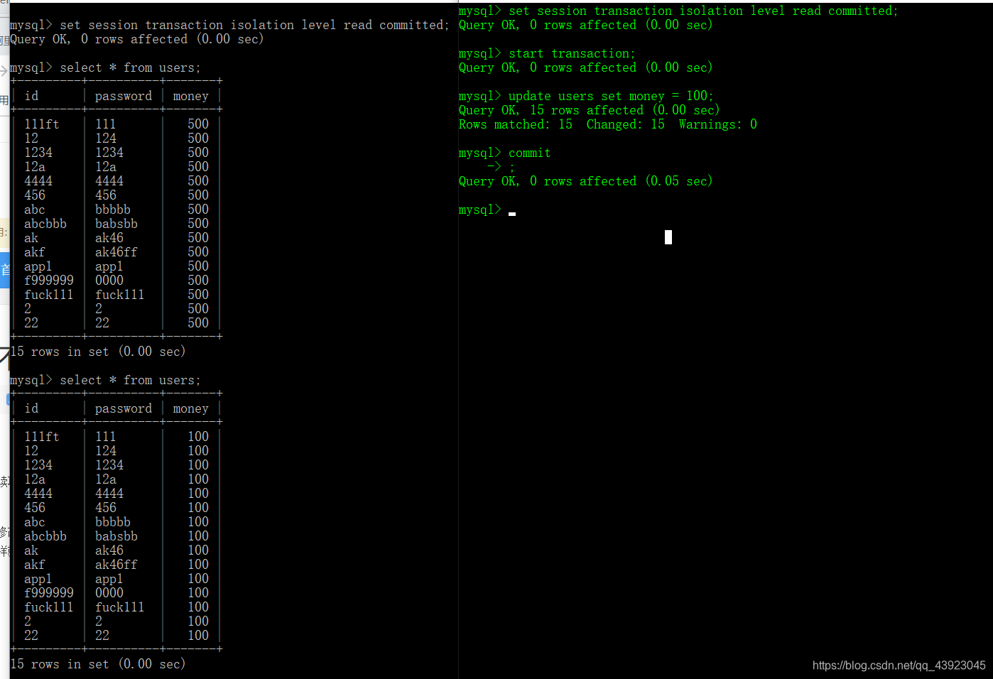Click the 'id' header of the money-500 table
Screen dimensions: 993x679
(31, 96)
